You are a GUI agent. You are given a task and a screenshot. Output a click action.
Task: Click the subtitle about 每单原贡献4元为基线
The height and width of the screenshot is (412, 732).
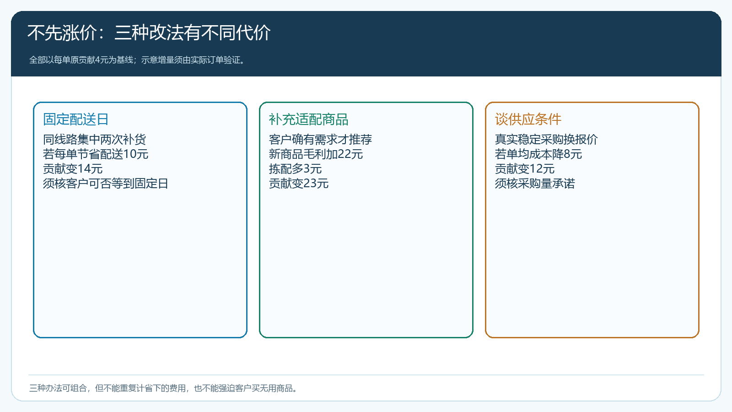pos(138,60)
